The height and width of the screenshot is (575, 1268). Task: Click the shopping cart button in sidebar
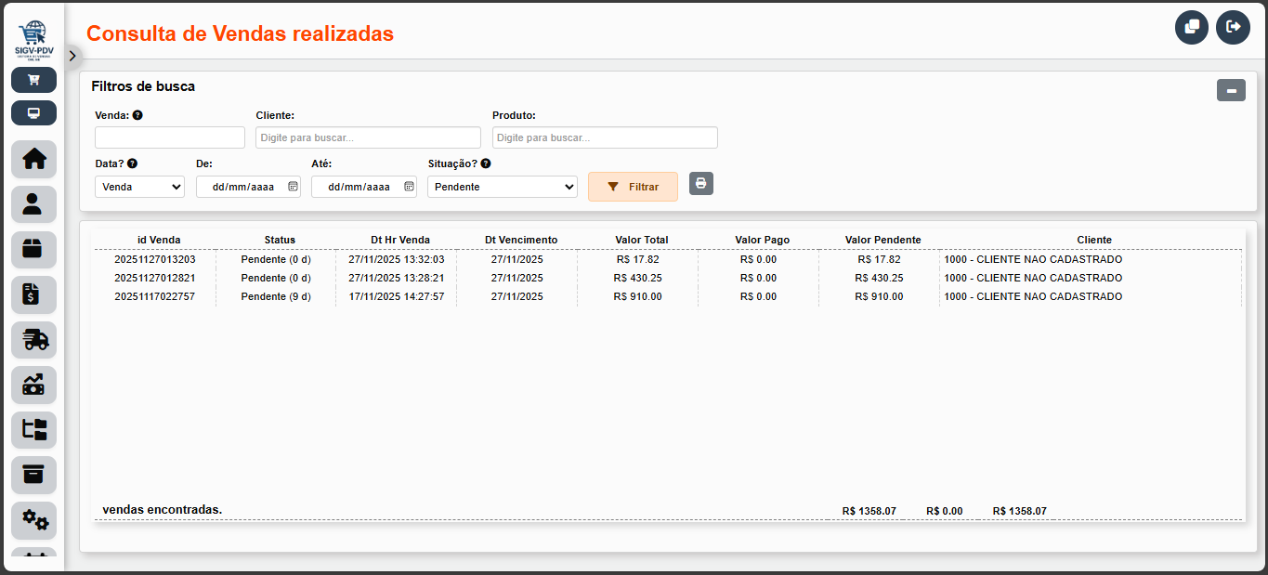(x=33, y=80)
